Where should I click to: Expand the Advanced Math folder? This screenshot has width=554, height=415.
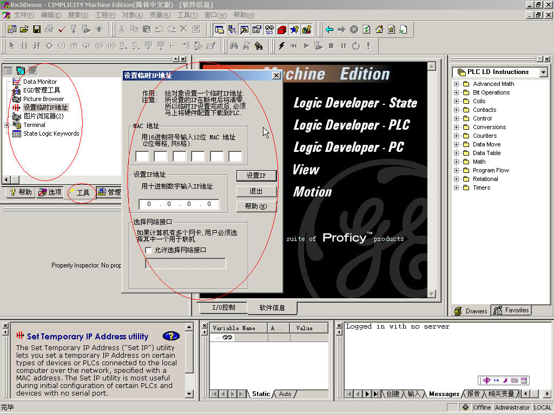tap(457, 84)
